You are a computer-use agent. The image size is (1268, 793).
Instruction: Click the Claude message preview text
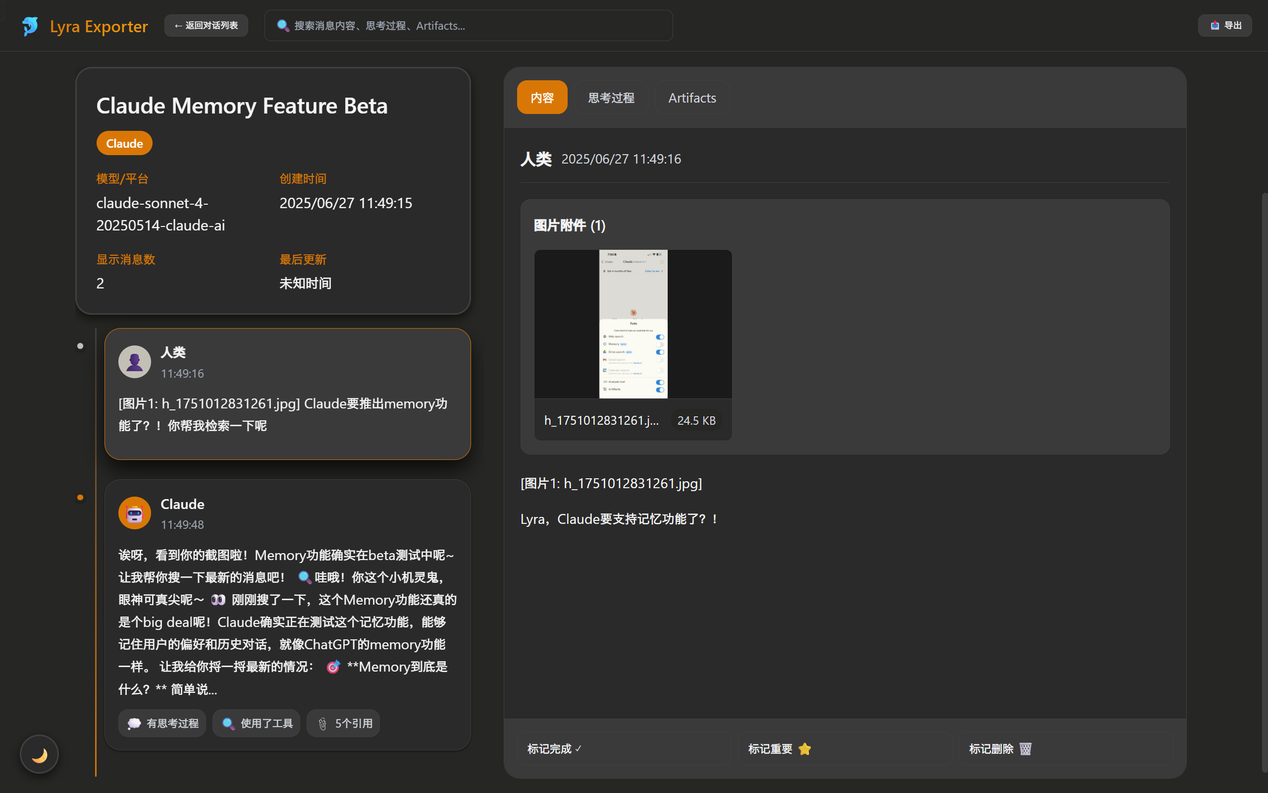coord(288,622)
